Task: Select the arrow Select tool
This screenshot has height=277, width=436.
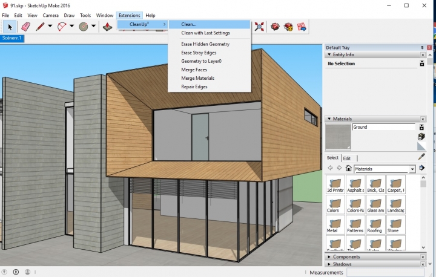Action: 10,27
